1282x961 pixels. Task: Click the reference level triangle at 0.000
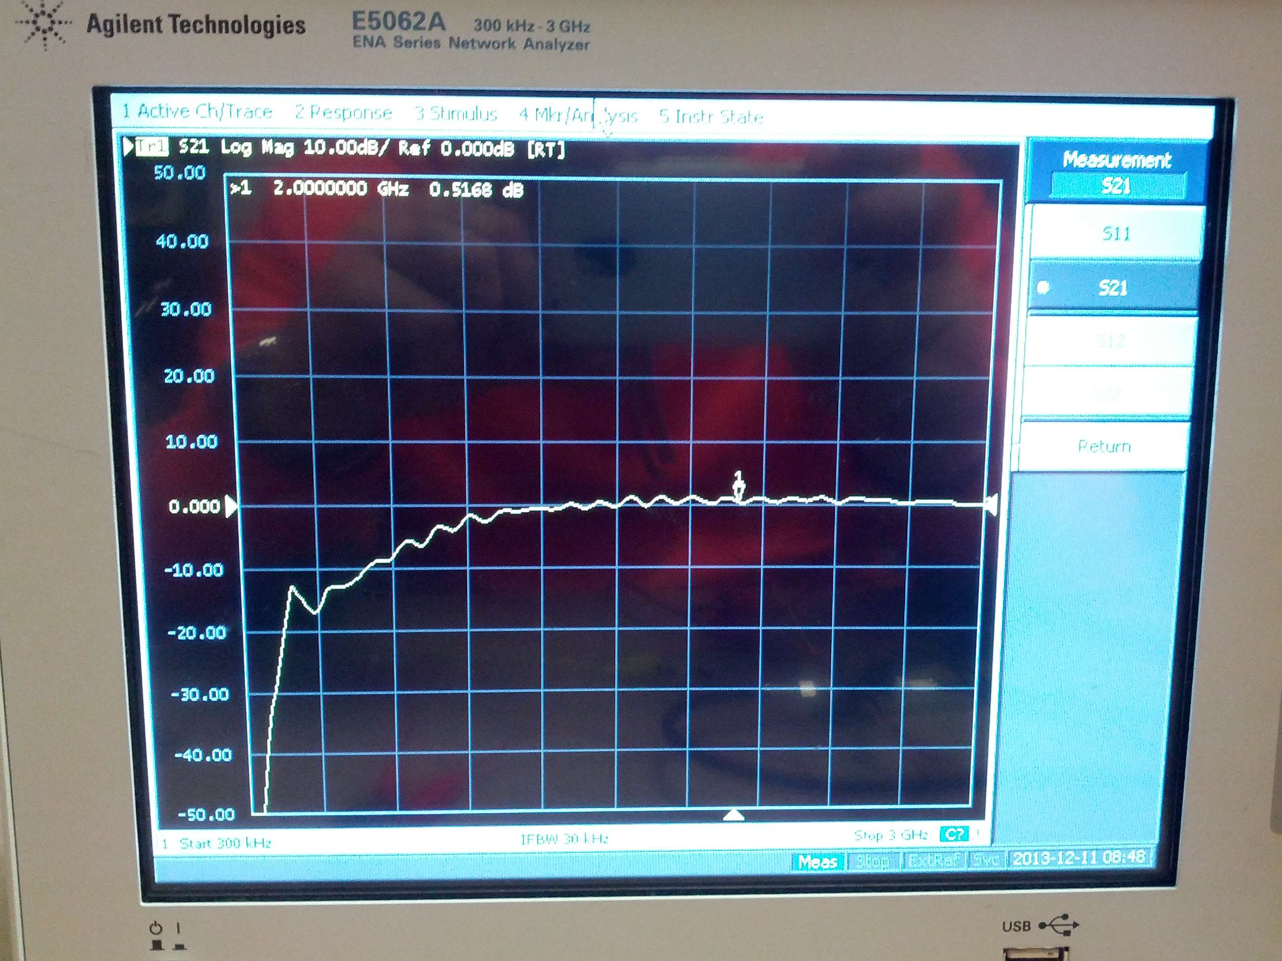pos(230,506)
